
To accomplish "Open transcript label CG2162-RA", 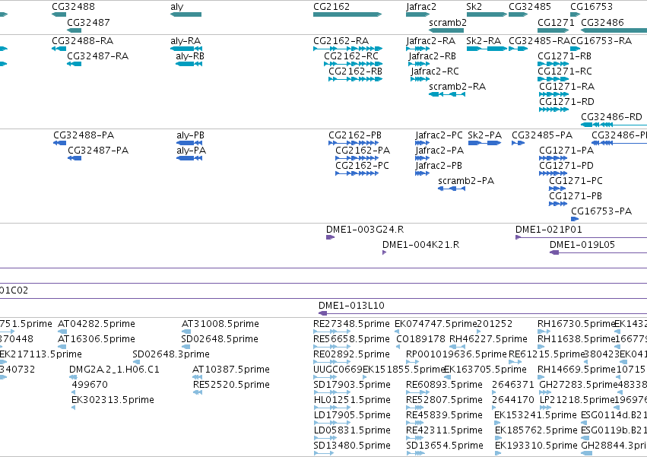I will [341, 41].
